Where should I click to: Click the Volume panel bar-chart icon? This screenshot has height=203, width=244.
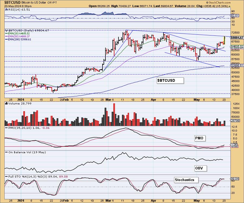point(7,103)
